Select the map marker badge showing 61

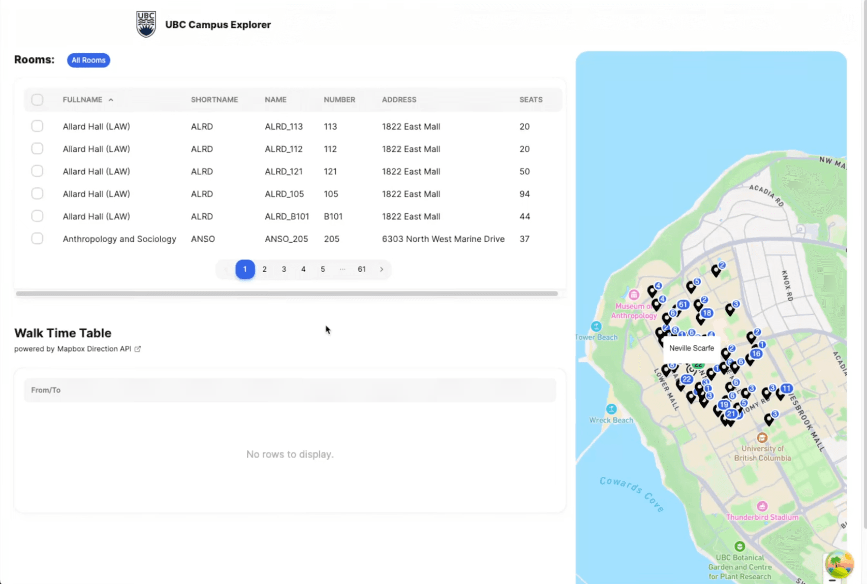[x=683, y=305]
